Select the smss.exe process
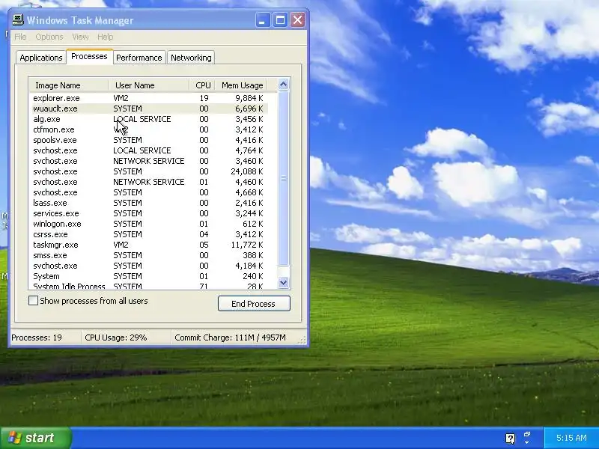The height and width of the screenshot is (449, 599). coord(148,255)
